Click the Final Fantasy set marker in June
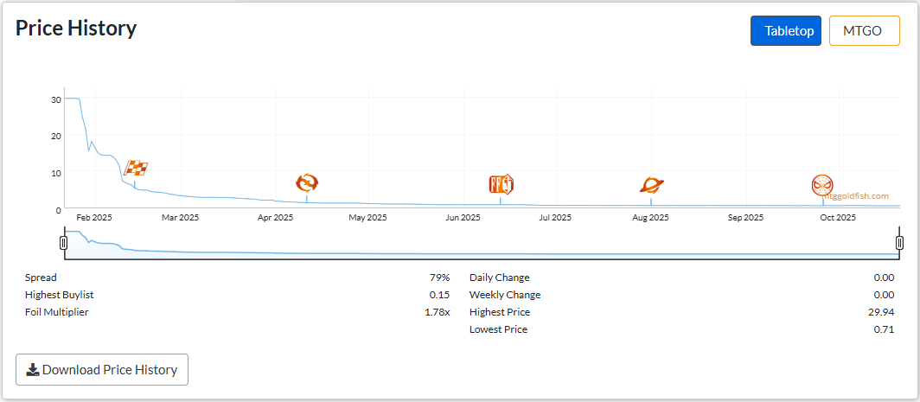The height and width of the screenshot is (402, 920). coord(502,184)
